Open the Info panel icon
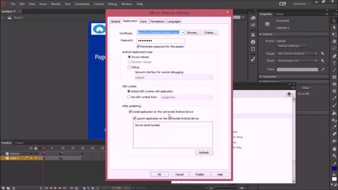This screenshot has height=190, width=338. click(253, 42)
